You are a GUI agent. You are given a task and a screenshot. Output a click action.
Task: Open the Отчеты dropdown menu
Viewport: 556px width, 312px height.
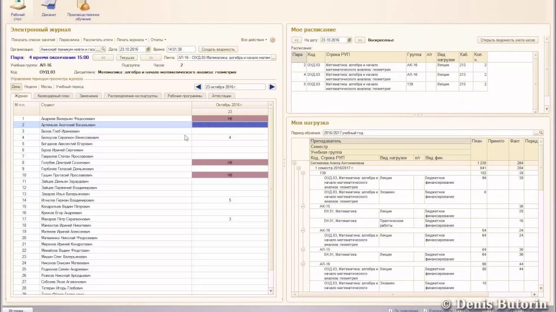[158, 40]
